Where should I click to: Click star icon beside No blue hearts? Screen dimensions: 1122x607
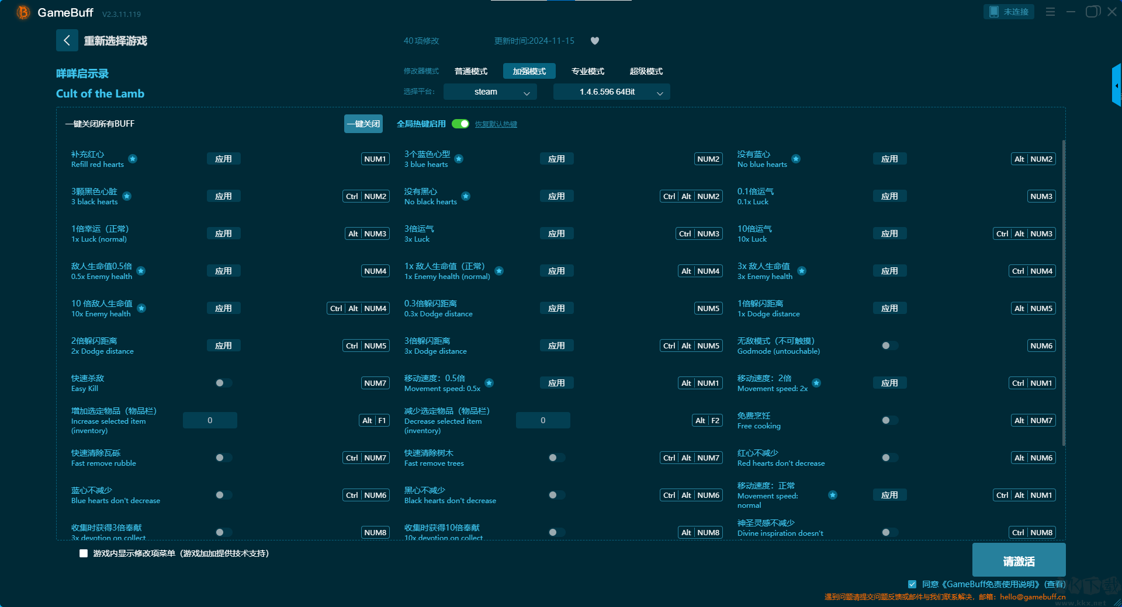point(796,159)
